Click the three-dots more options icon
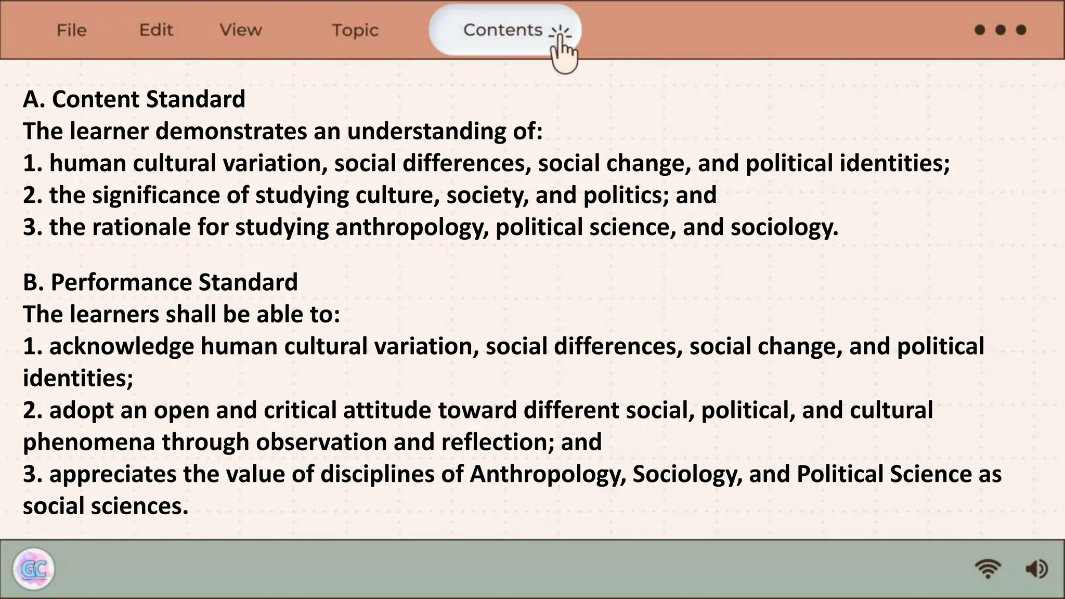This screenshot has width=1065, height=599. (x=1000, y=30)
